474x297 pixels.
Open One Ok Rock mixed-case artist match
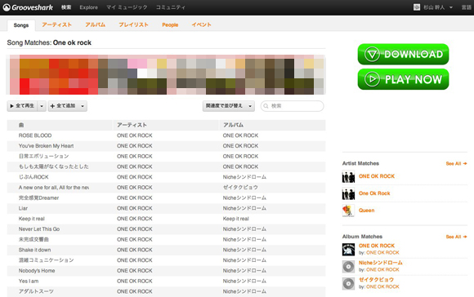coord(374,193)
